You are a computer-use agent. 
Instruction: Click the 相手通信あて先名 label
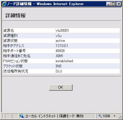coord(17,56)
